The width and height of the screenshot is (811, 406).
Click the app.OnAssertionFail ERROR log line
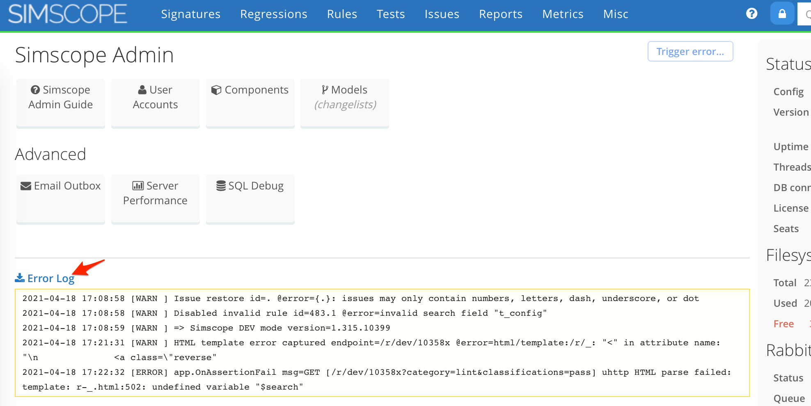pyautogui.click(x=376, y=380)
